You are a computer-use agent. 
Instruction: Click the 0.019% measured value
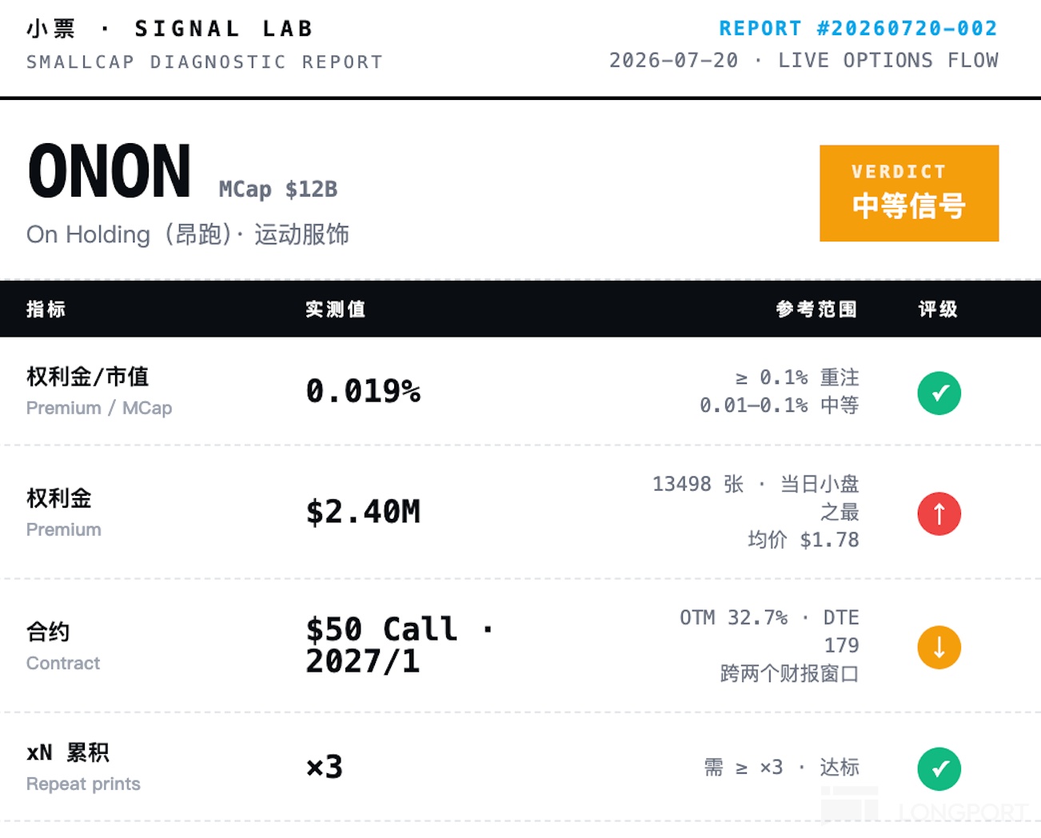pos(363,391)
